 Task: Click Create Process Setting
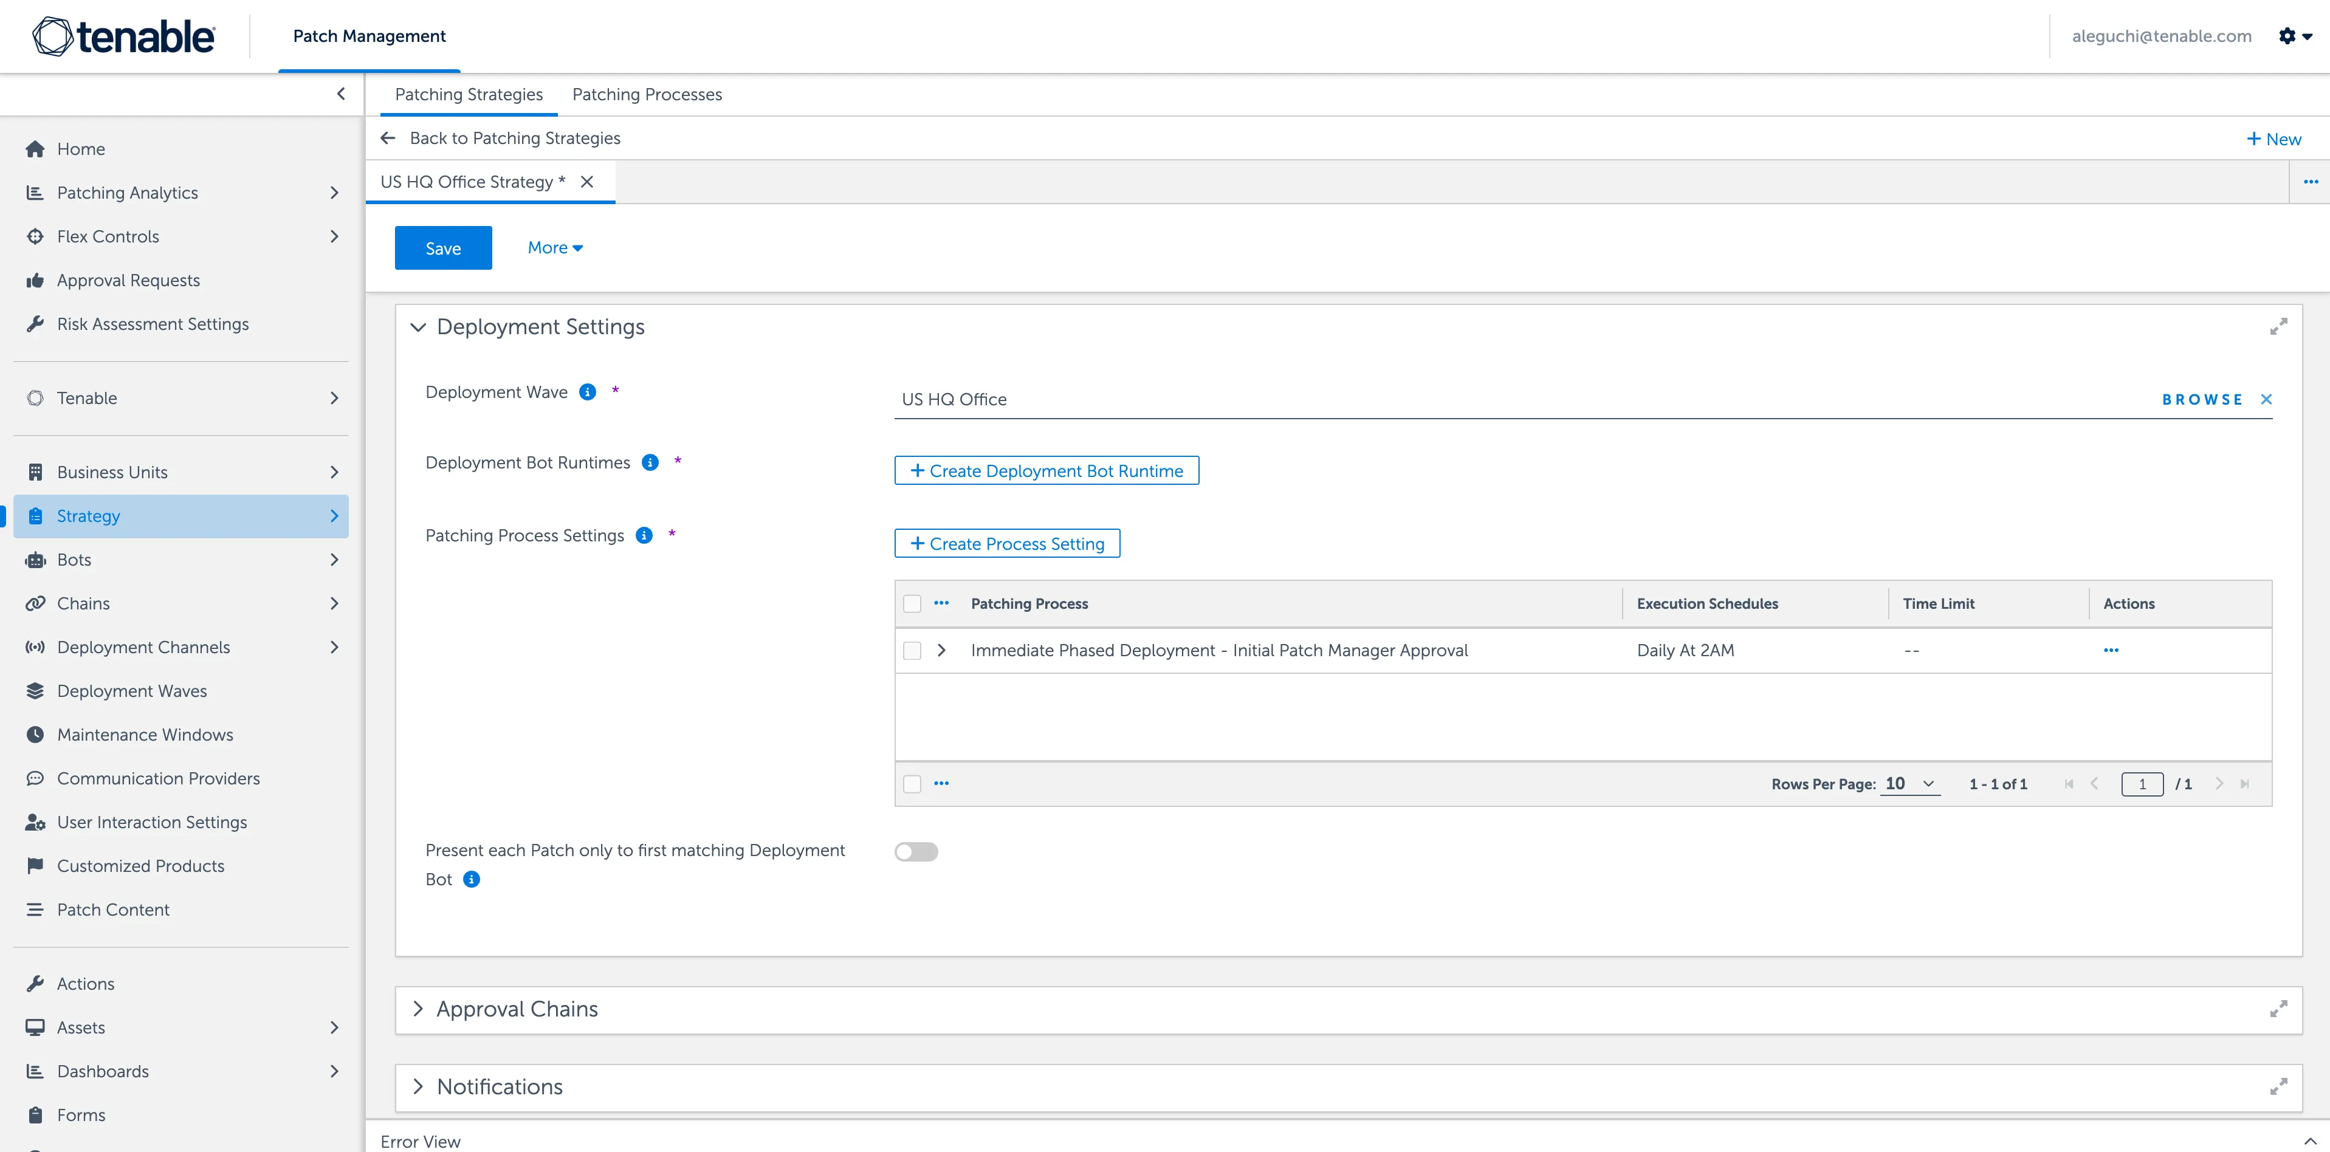[x=1007, y=543]
